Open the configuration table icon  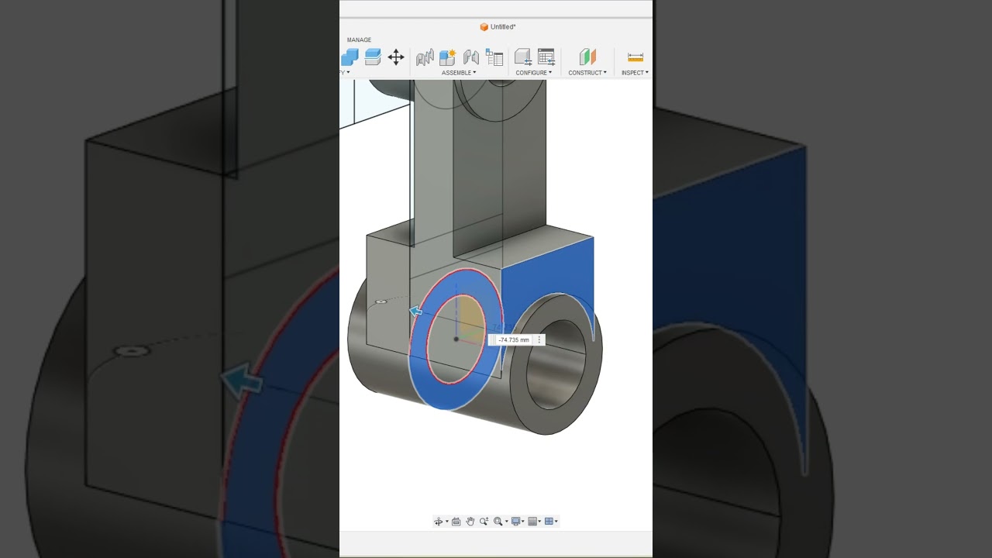pyautogui.click(x=546, y=57)
